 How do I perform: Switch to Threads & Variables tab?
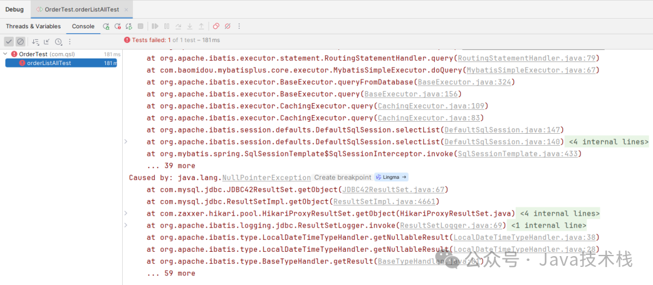click(x=33, y=26)
